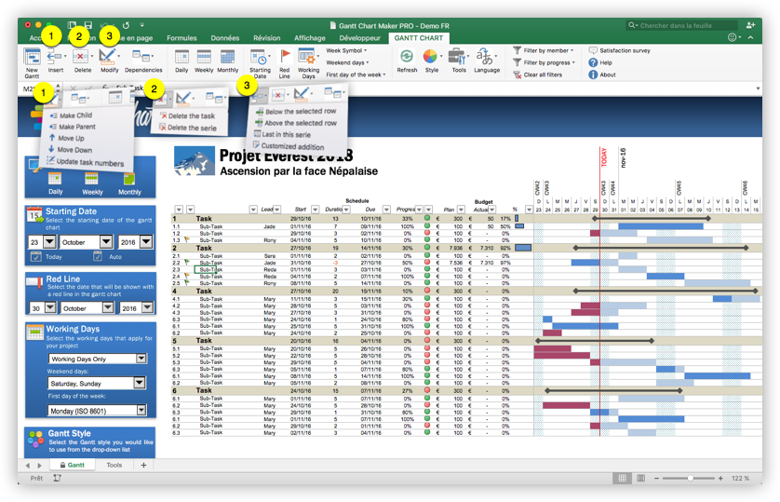
Task: Open About in the ribbon
Action: point(602,75)
